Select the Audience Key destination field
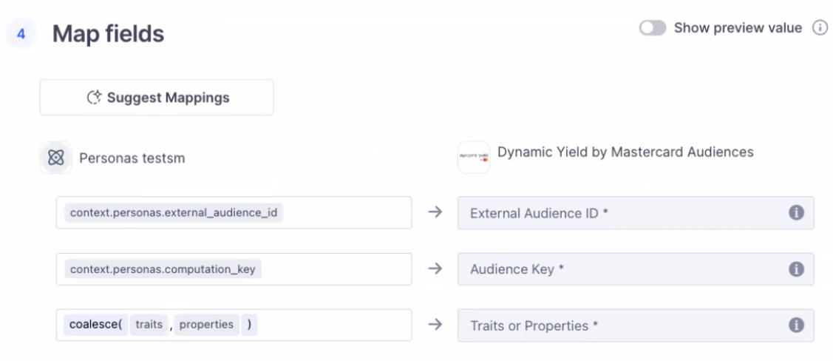The height and width of the screenshot is (361, 833). click(636, 269)
